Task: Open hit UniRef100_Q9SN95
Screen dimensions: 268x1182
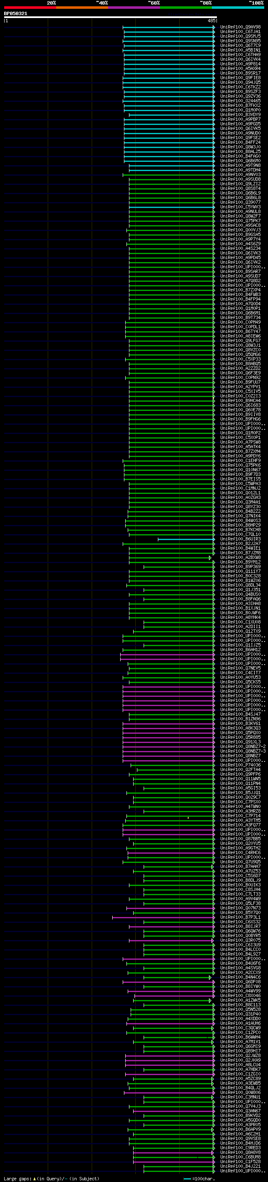Action: 240,41
